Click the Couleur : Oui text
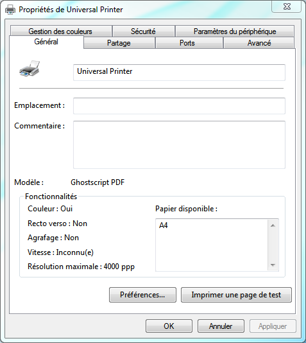This screenshot has height=343, width=306. 50,209
